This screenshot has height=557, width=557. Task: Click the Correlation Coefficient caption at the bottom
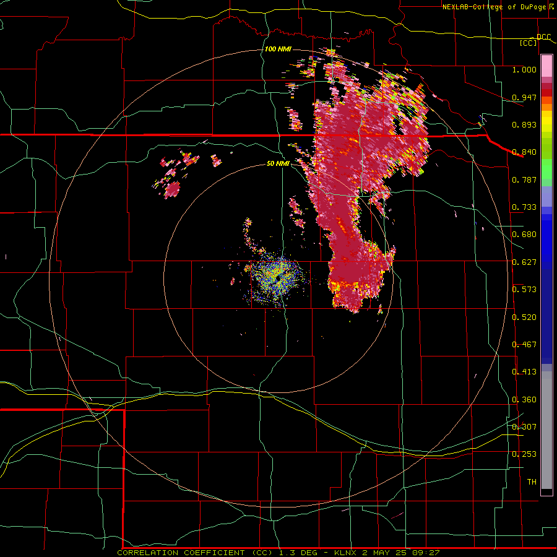[x=278, y=553]
